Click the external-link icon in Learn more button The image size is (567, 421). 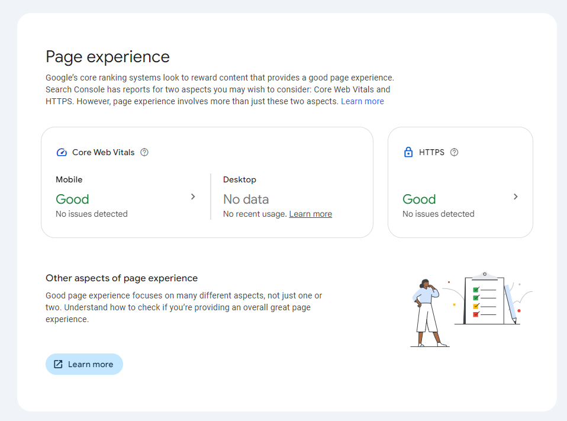coord(58,364)
